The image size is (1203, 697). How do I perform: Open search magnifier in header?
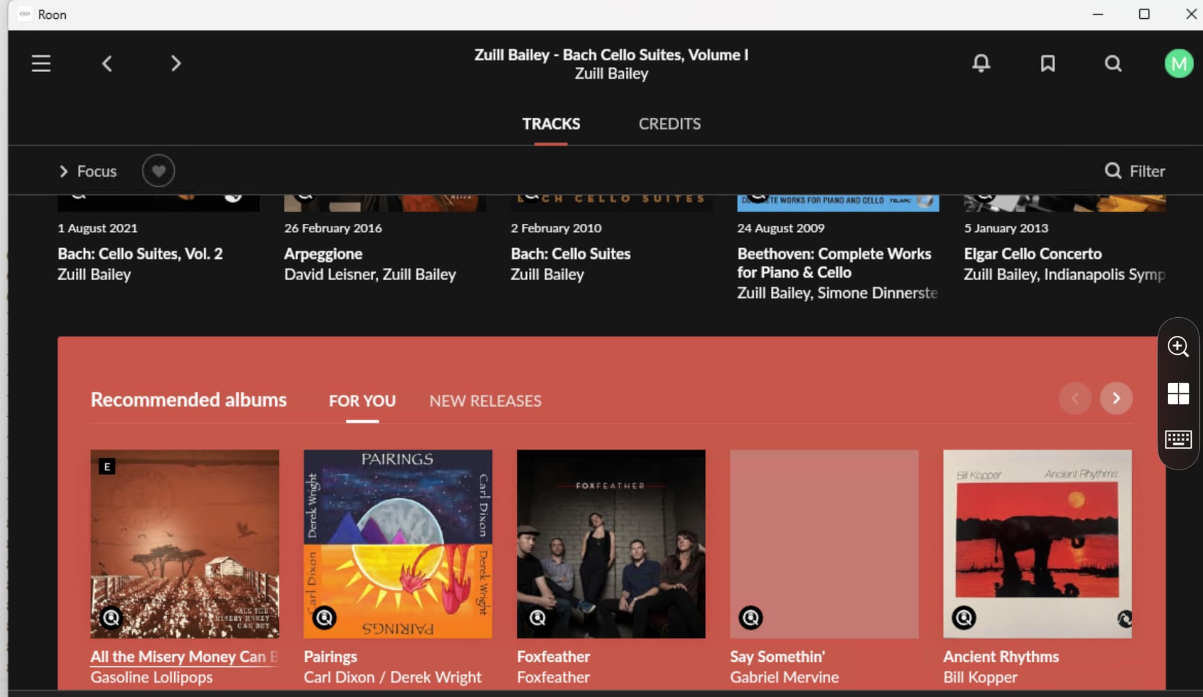pyautogui.click(x=1113, y=63)
